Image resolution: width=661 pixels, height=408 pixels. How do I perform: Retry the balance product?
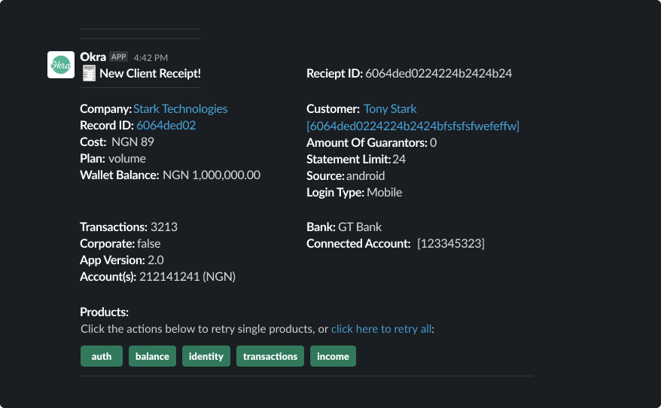click(x=152, y=356)
